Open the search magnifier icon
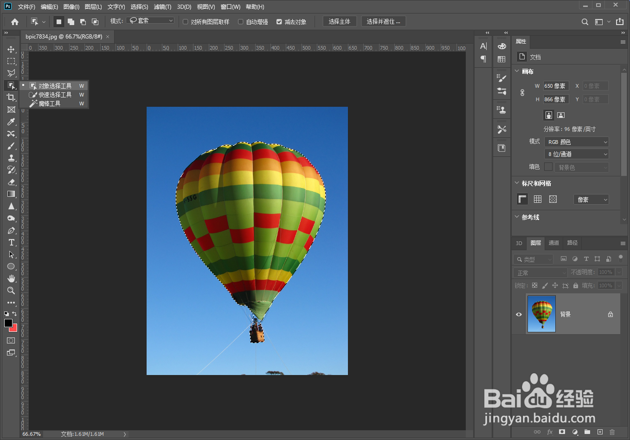Image resolution: width=630 pixels, height=440 pixels. point(585,22)
